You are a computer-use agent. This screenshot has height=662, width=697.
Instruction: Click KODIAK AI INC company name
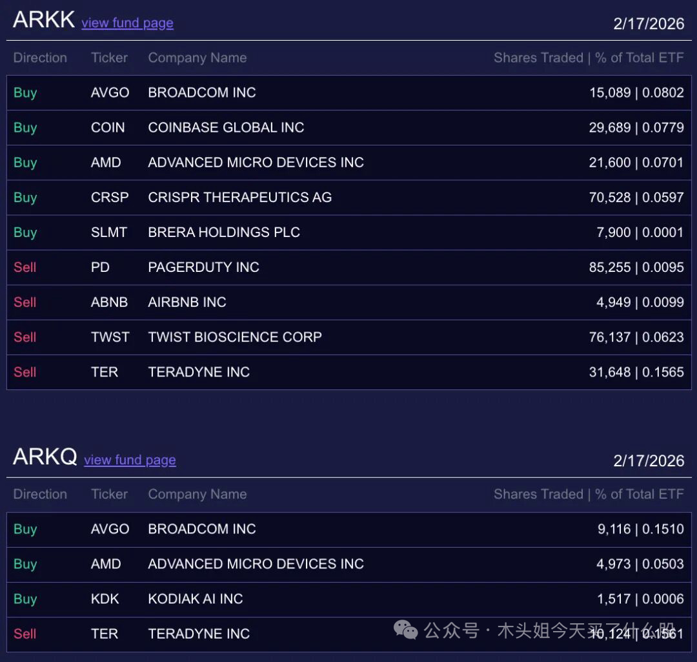click(x=196, y=599)
